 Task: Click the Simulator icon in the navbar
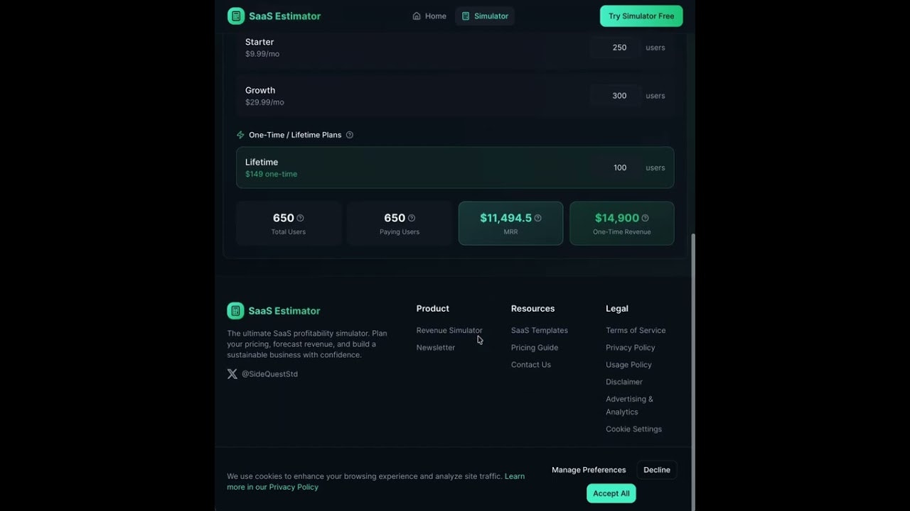coord(466,16)
